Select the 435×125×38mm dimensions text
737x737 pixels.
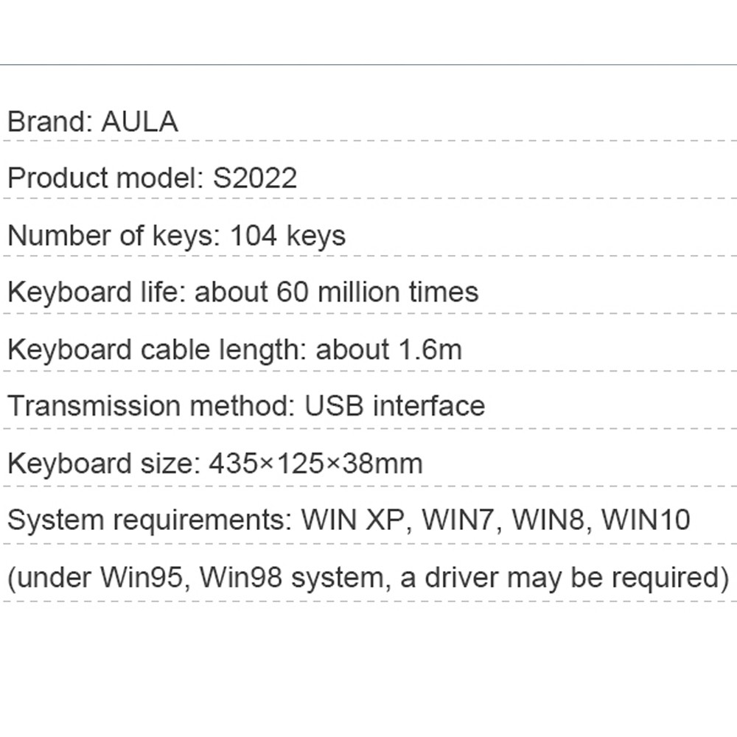[315, 464]
